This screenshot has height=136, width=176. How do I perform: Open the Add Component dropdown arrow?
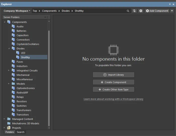coord(172,11)
